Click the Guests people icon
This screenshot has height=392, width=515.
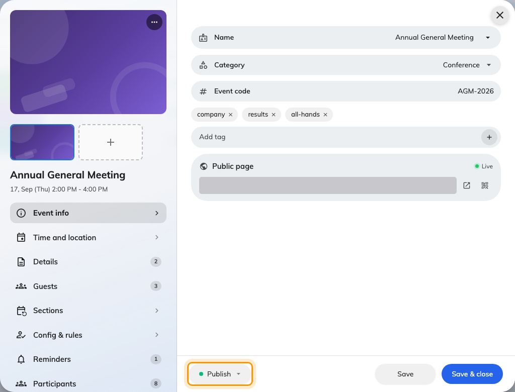pos(21,286)
